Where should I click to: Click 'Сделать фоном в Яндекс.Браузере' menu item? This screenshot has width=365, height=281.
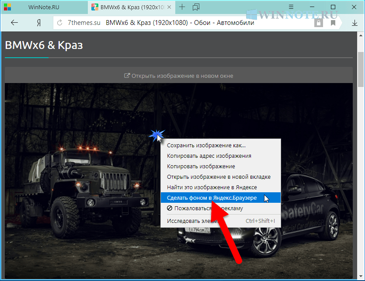pos(212,198)
